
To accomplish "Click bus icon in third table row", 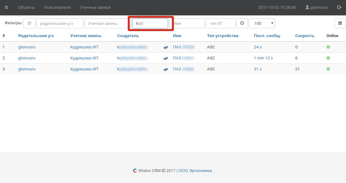I will [x=165, y=69].
